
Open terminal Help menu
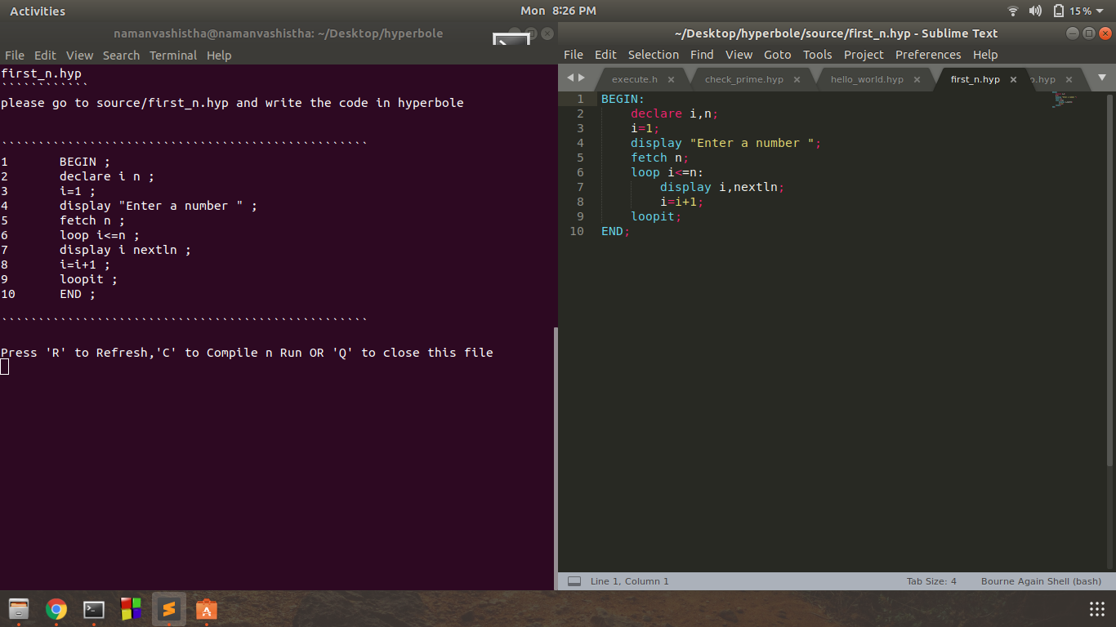click(219, 56)
